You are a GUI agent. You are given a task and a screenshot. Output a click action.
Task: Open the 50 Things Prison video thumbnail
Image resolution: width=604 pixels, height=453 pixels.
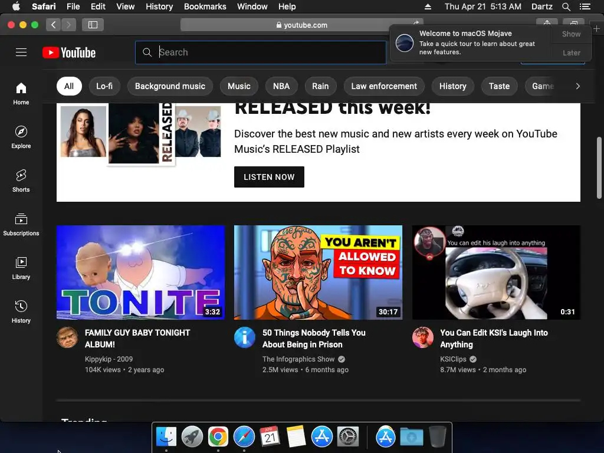pos(318,273)
